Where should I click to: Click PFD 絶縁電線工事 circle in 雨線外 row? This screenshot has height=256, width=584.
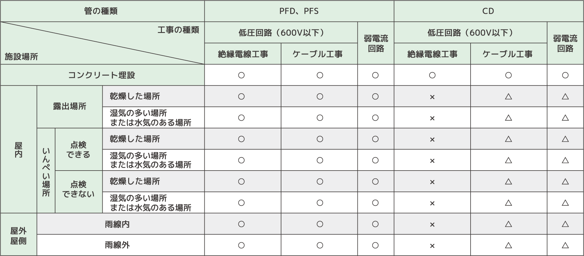(x=241, y=245)
